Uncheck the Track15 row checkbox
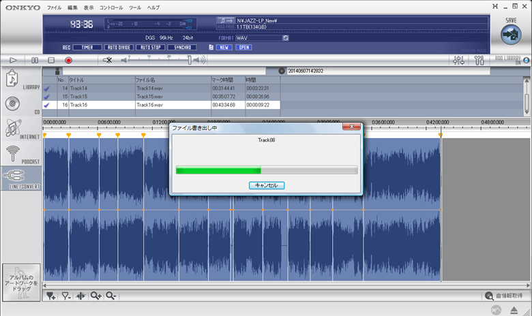Screen dimensions: 532x316 (47, 97)
